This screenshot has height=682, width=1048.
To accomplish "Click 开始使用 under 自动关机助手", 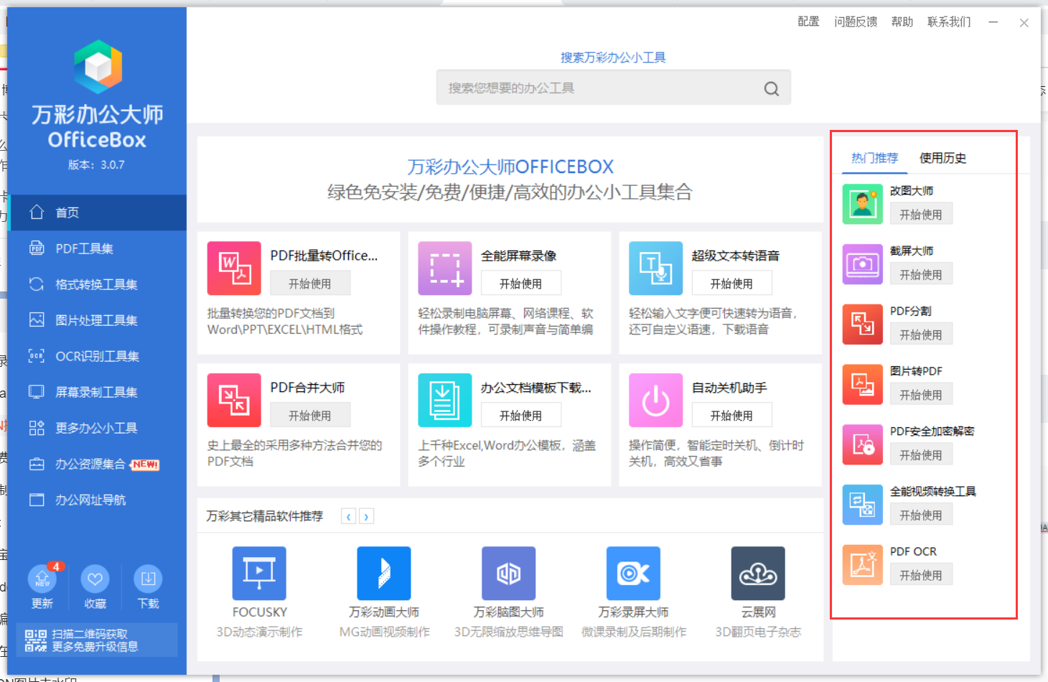I will click(x=731, y=416).
